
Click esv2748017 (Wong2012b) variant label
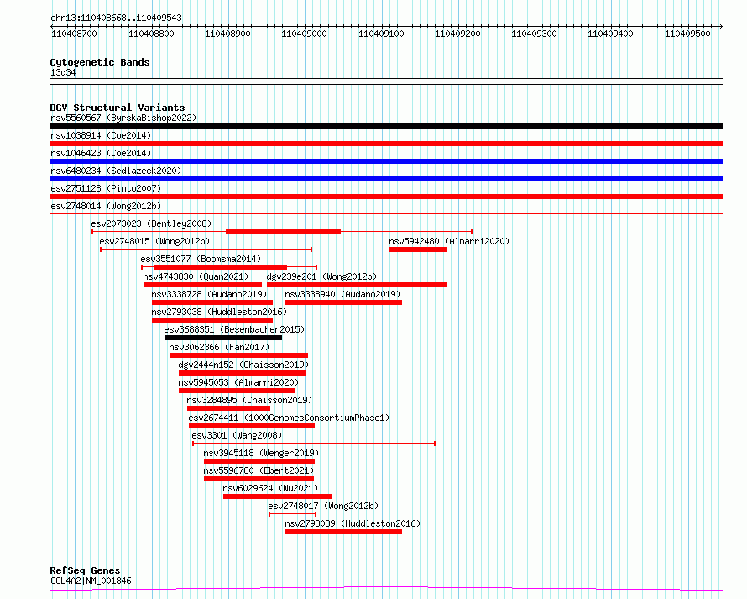pos(323,506)
